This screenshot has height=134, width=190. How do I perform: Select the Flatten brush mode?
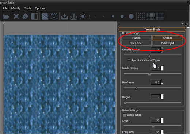point(136,38)
